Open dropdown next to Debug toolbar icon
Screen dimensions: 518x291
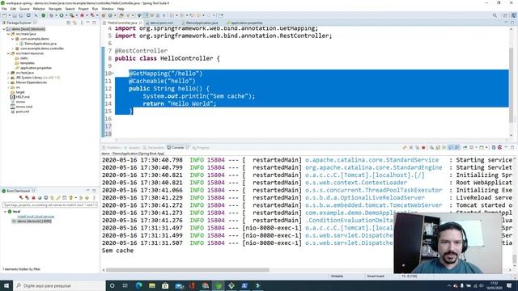[x=56, y=15]
